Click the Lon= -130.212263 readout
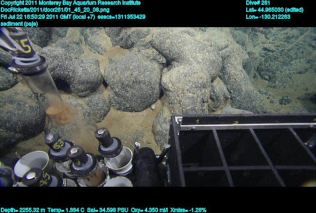Viewport: 316px width, 213px height. coord(268,17)
